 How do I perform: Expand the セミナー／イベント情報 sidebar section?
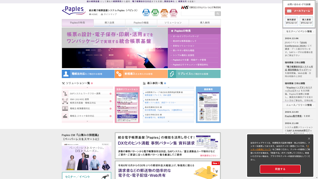[299, 31]
